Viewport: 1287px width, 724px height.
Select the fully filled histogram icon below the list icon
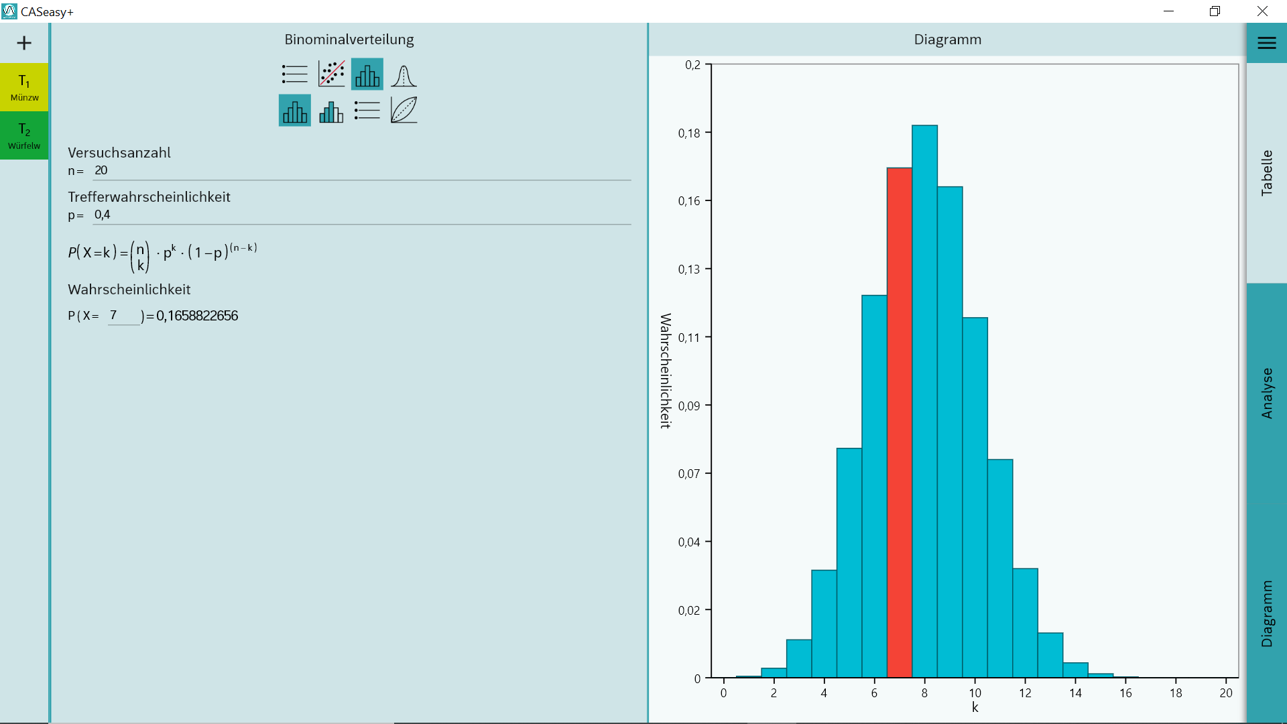click(295, 111)
